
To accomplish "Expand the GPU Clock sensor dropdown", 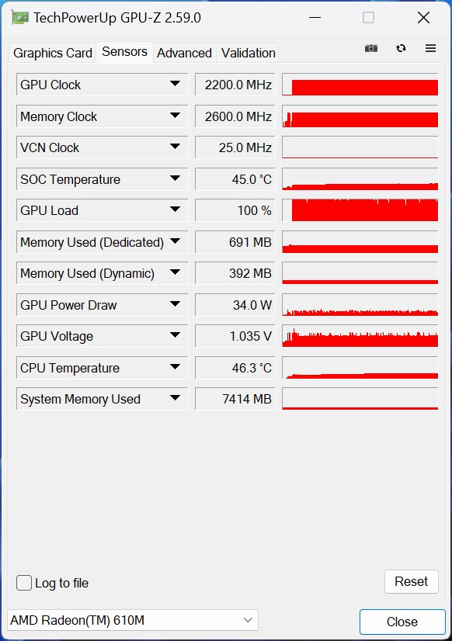I will [x=175, y=84].
